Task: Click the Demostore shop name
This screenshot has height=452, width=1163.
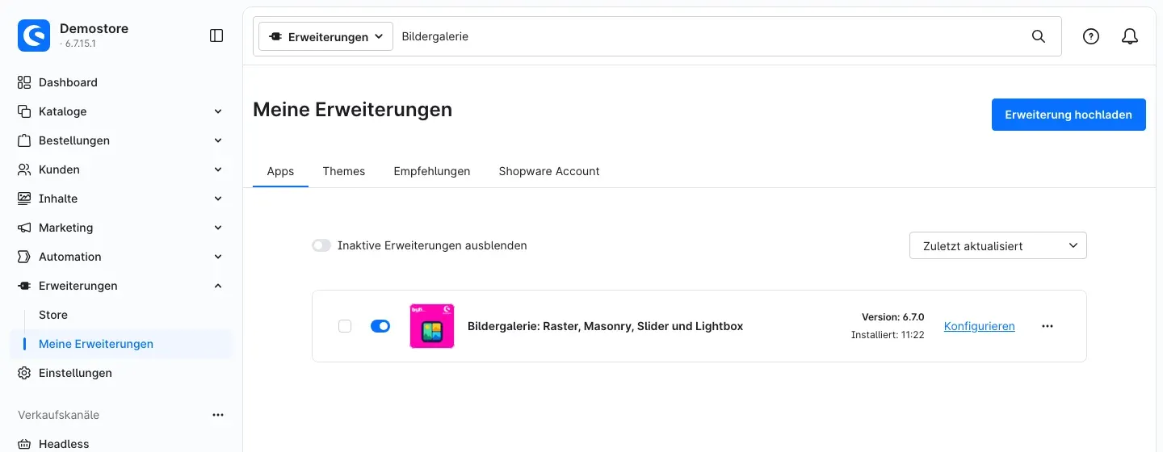Action: click(x=94, y=28)
